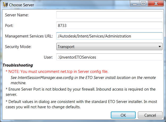Click the Troubleshooting heading
This screenshot has width=166, height=122.
click(18, 65)
